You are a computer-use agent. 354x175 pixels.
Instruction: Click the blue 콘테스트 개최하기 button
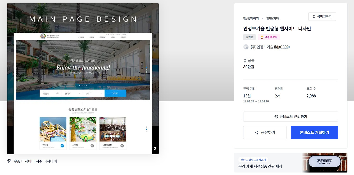pyautogui.click(x=314, y=132)
